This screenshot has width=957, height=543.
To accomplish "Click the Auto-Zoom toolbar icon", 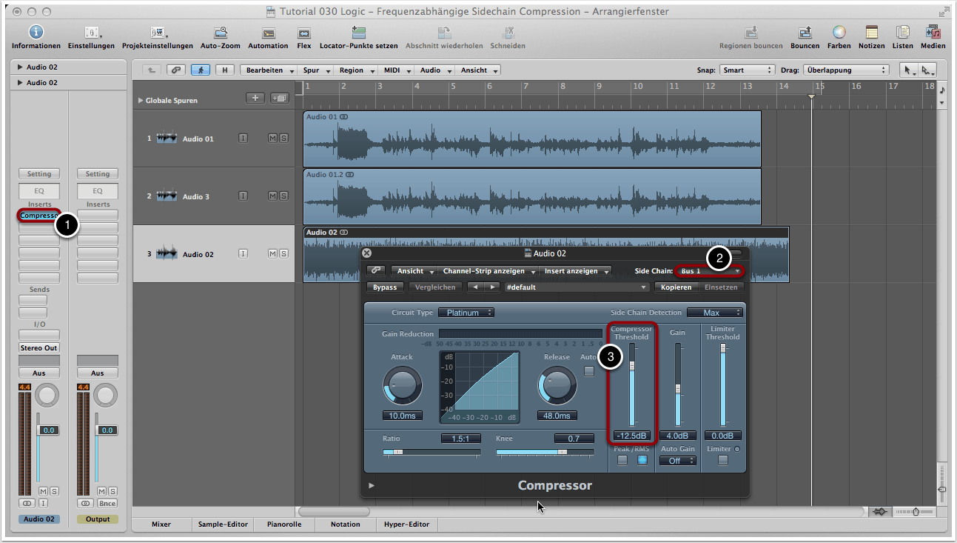I will (220, 33).
